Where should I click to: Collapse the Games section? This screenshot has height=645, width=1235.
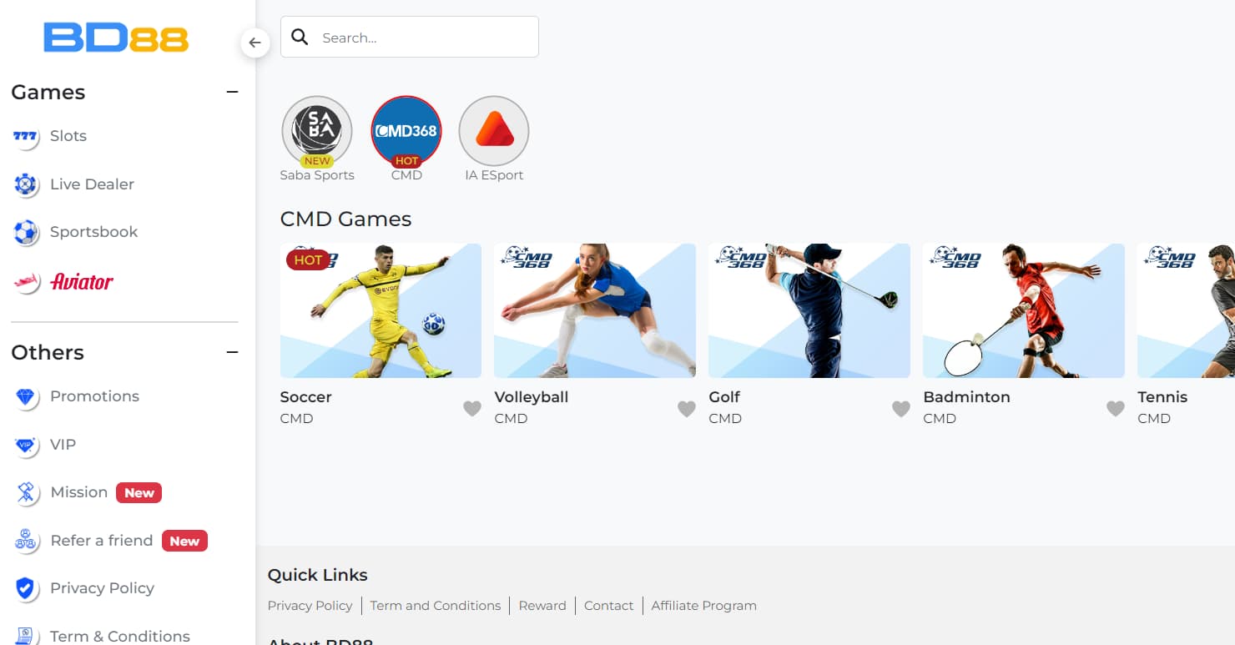tap(233, 92)
